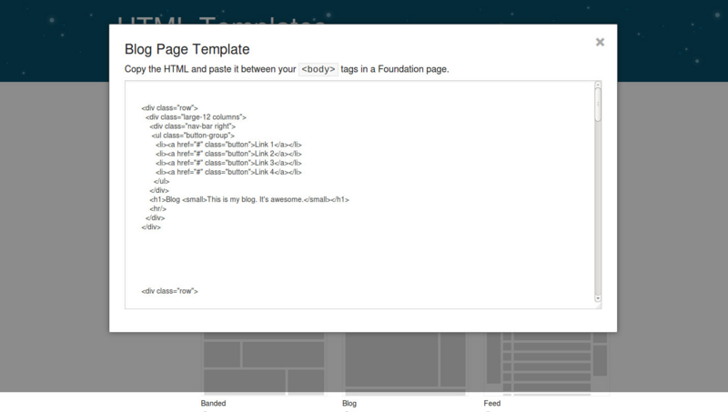Open the Feed template thumbnail
This screenshot has height=412, width=728.
coord(547,363)
